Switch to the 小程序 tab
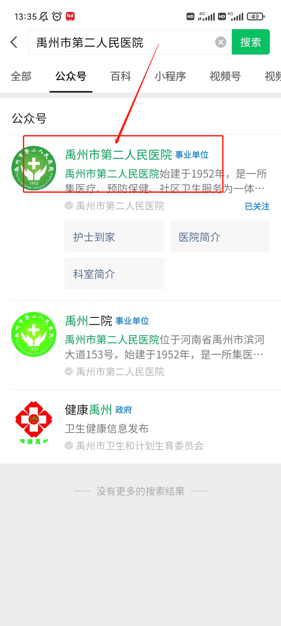 click(170, 76)
